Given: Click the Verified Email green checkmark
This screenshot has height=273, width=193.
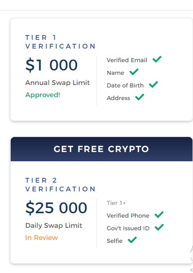Looking at the screenshot, I should click(157, 59).
